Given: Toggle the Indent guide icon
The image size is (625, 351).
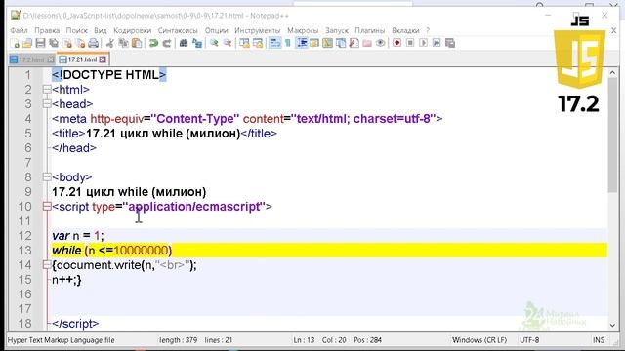Looking at the screenshot, I should click(302, 43).
